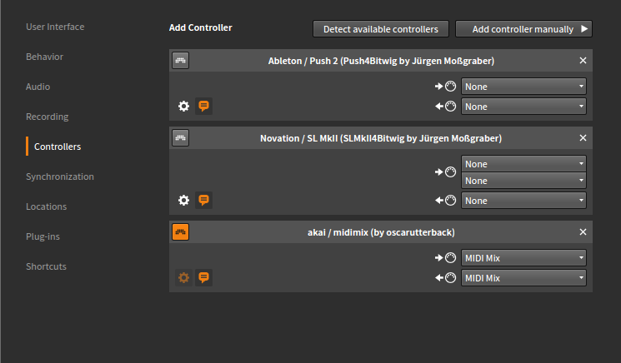Toggle Ableton Push 2 controller enable icon
The width and height of the screenshot is (621, 363).
[181, 61]
